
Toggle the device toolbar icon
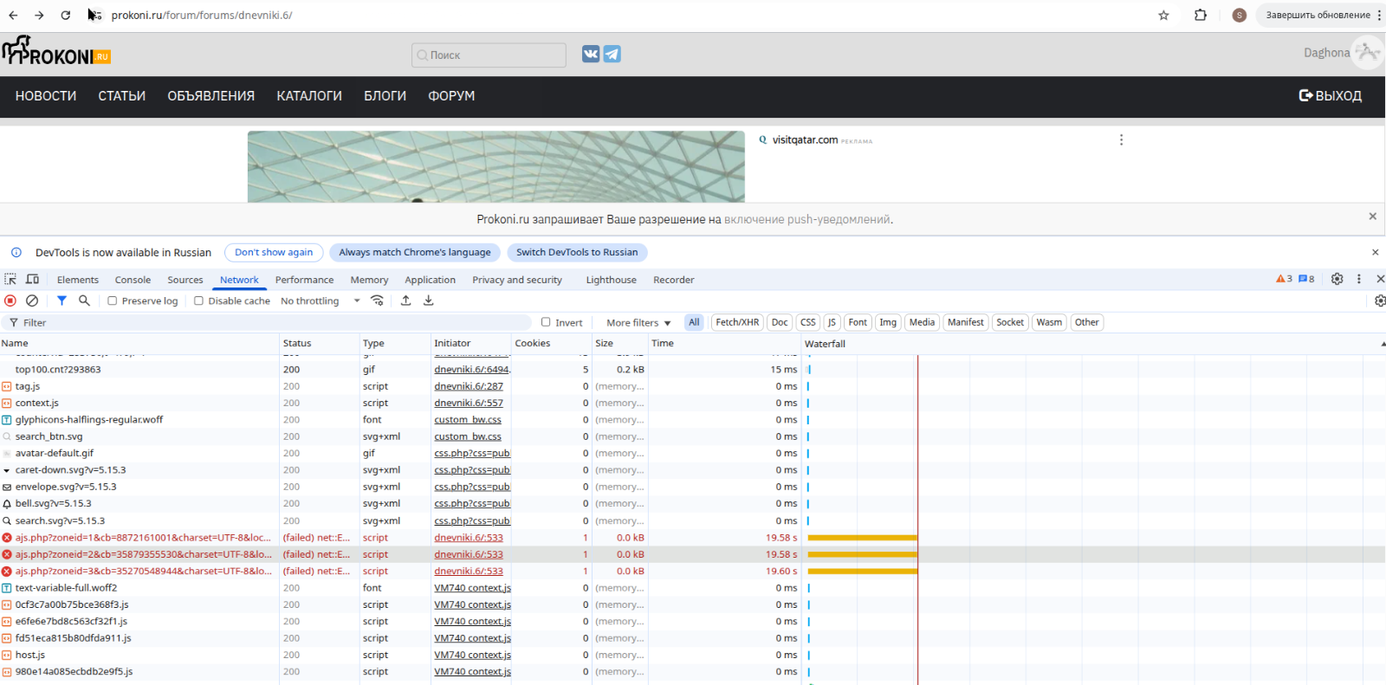coord(32,279)
